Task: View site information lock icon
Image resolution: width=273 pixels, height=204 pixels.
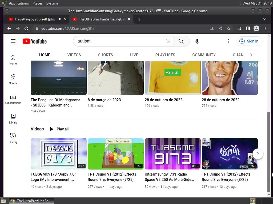Action: pyautogui.click(x=37, y=28)
